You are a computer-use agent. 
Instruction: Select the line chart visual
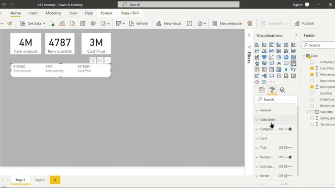[x=257, y=51]
